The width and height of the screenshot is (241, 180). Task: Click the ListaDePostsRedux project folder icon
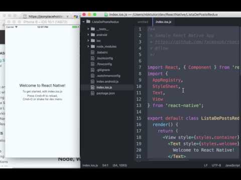pos(88,21)
